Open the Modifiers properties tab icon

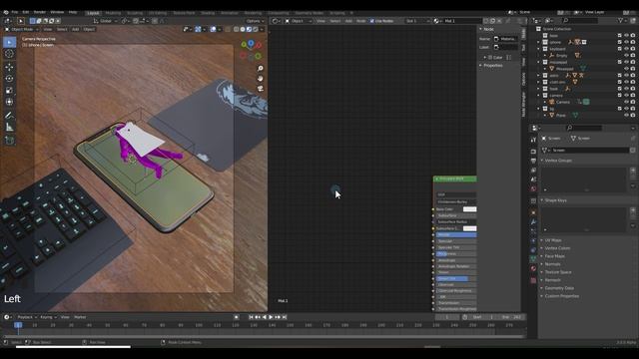[533, 222]
